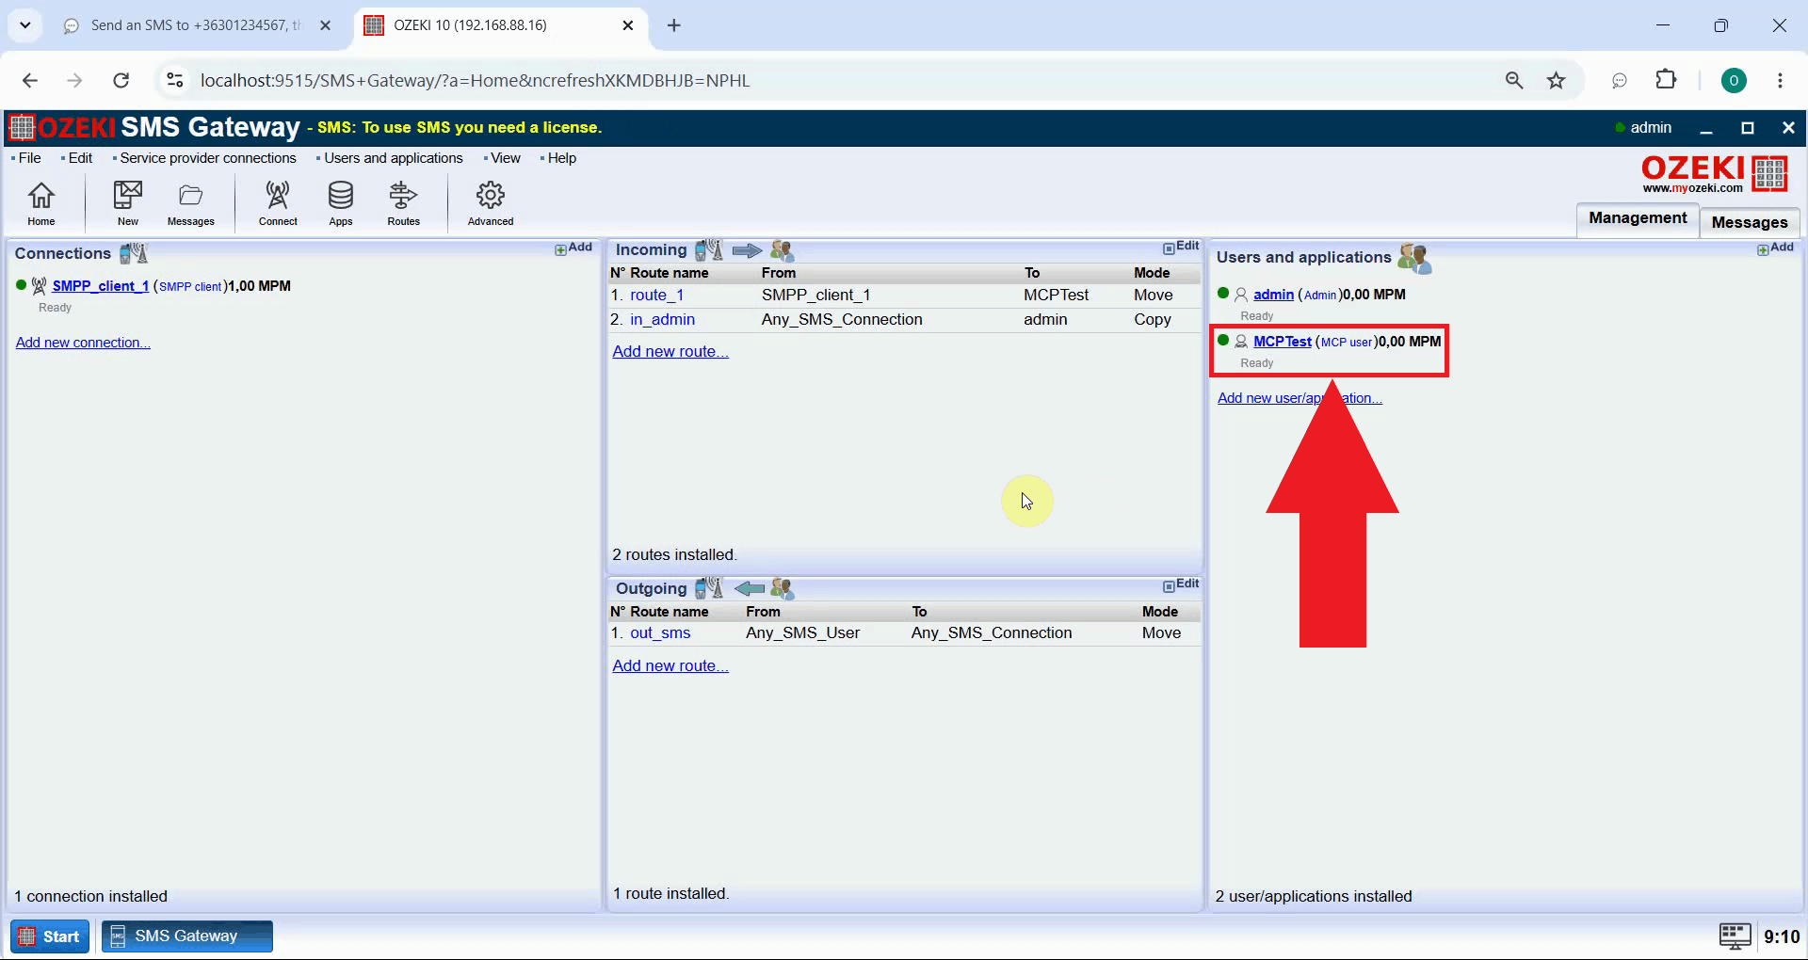
Task: Open the Chrome three-dot menu
Action: [1780, 80]
